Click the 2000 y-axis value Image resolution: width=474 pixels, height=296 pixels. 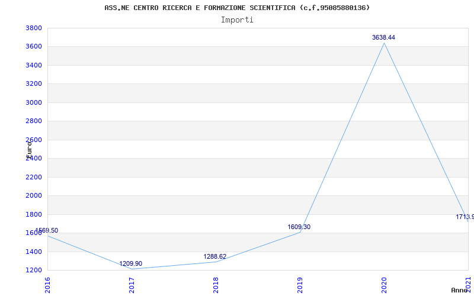tap(34, 196)
